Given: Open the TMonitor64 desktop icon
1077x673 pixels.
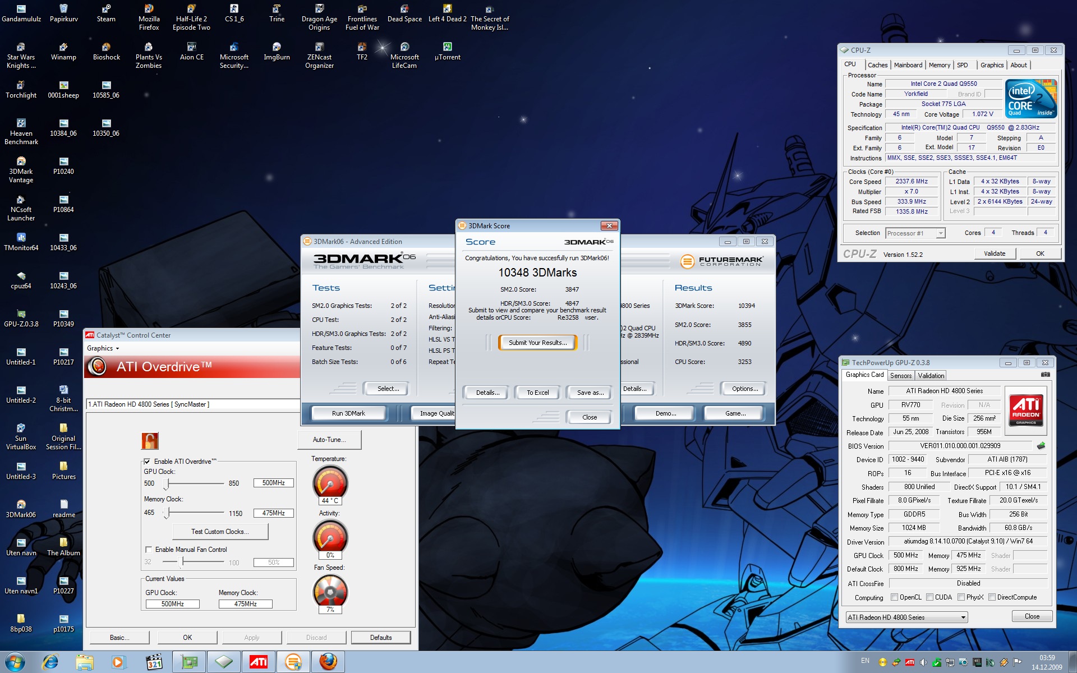Looking at the screenshot, I should click(x=21, y=242).
